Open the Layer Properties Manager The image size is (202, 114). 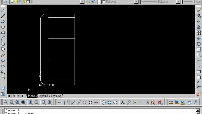6,2
